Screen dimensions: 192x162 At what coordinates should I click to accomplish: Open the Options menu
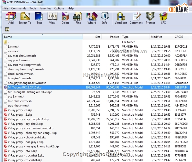click(x=59, y=8)
